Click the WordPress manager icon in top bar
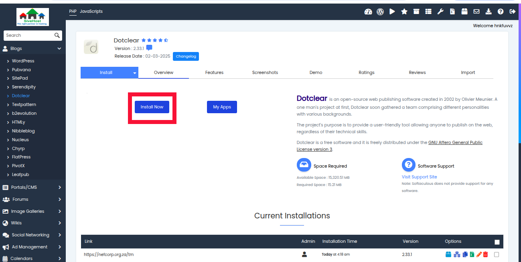Image resolution: width=521 pixels, height=262 pixels. click(x=380, y=12)
